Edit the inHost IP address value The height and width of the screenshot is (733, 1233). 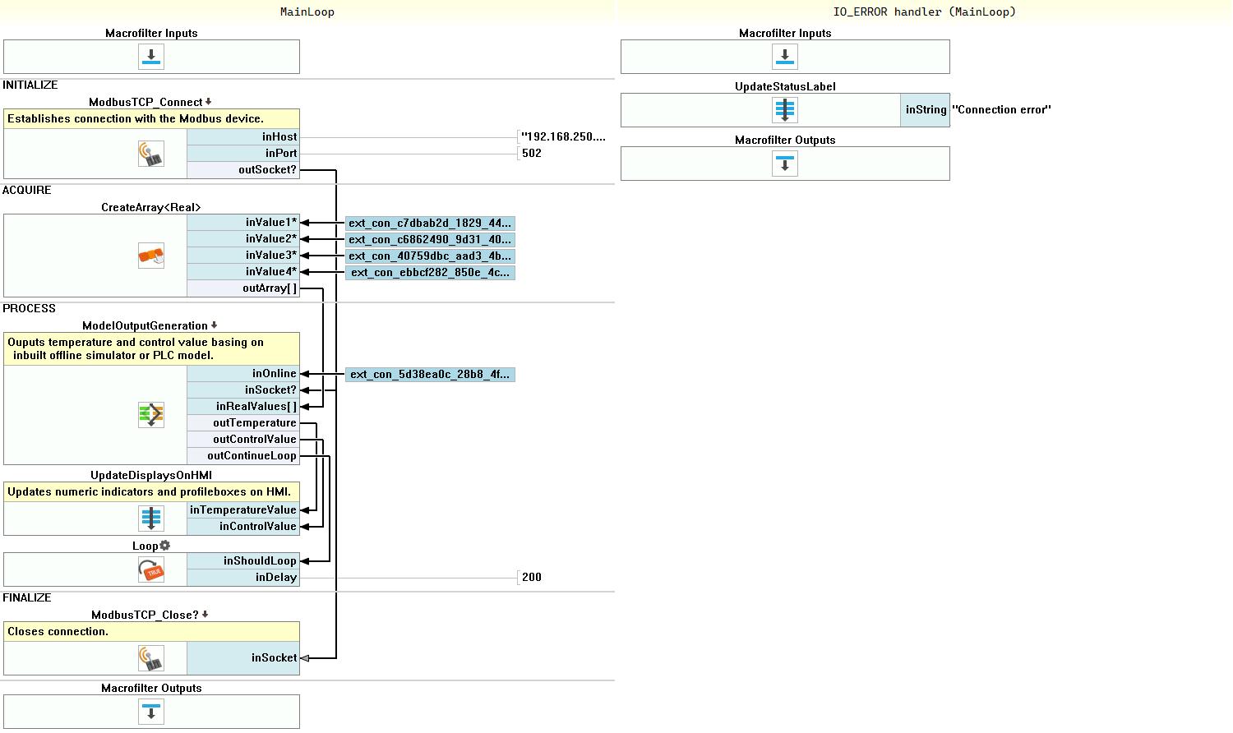[563, 137]
